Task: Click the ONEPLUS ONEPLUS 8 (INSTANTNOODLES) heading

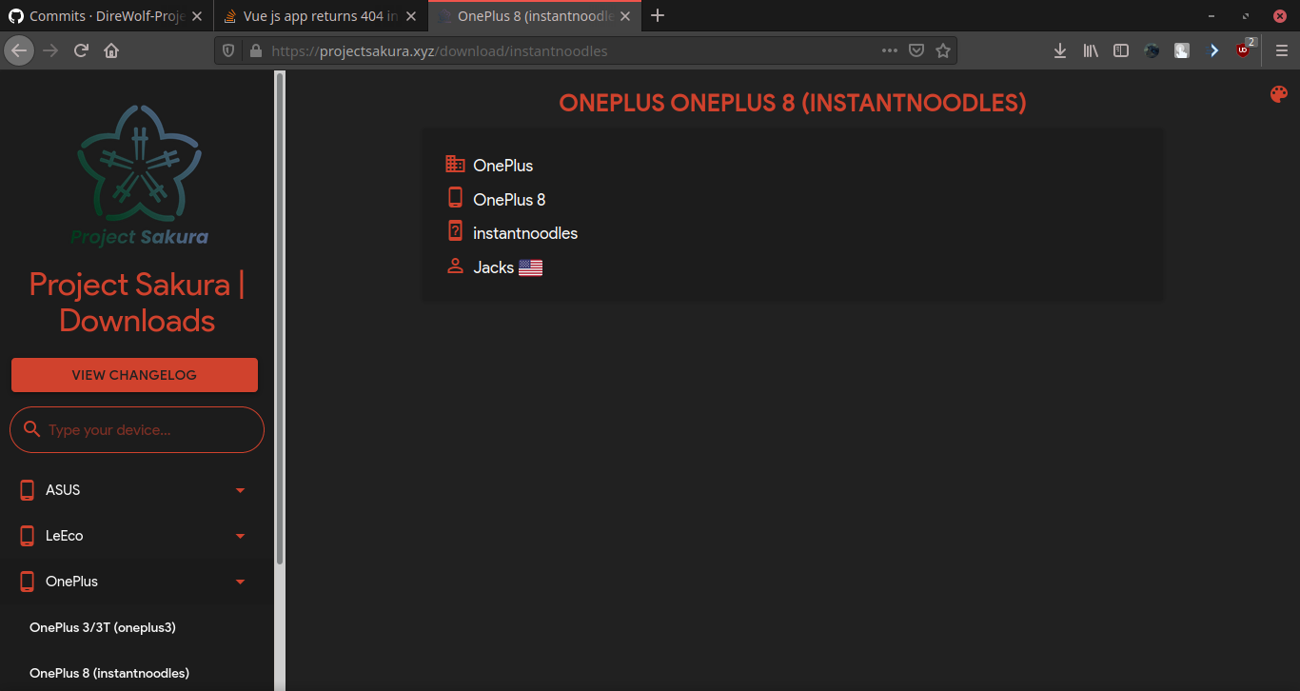Action: click(x=793, y=103)
